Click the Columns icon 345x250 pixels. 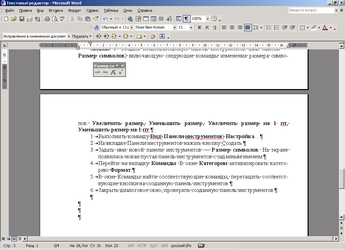(161, 19)
